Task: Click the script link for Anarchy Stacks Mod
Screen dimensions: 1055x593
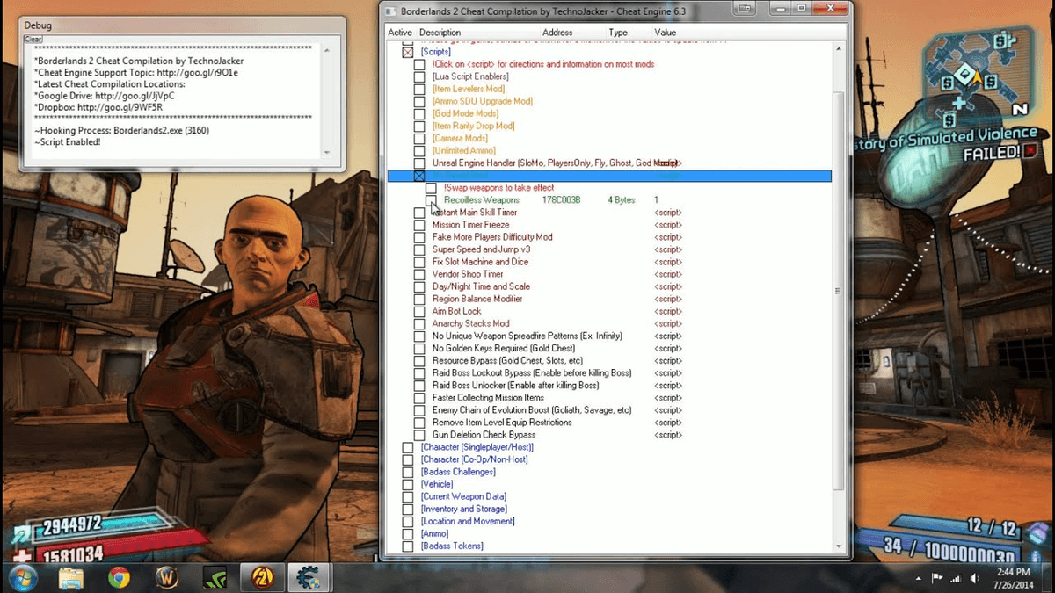Action: 667,323
